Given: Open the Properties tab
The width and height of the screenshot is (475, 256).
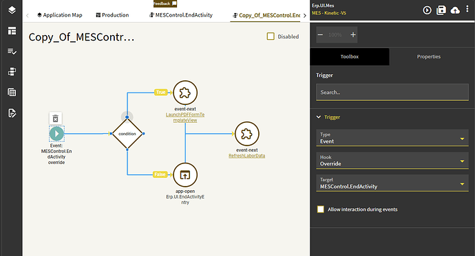Looking at the screenshot, I should (x=429, y=56).
